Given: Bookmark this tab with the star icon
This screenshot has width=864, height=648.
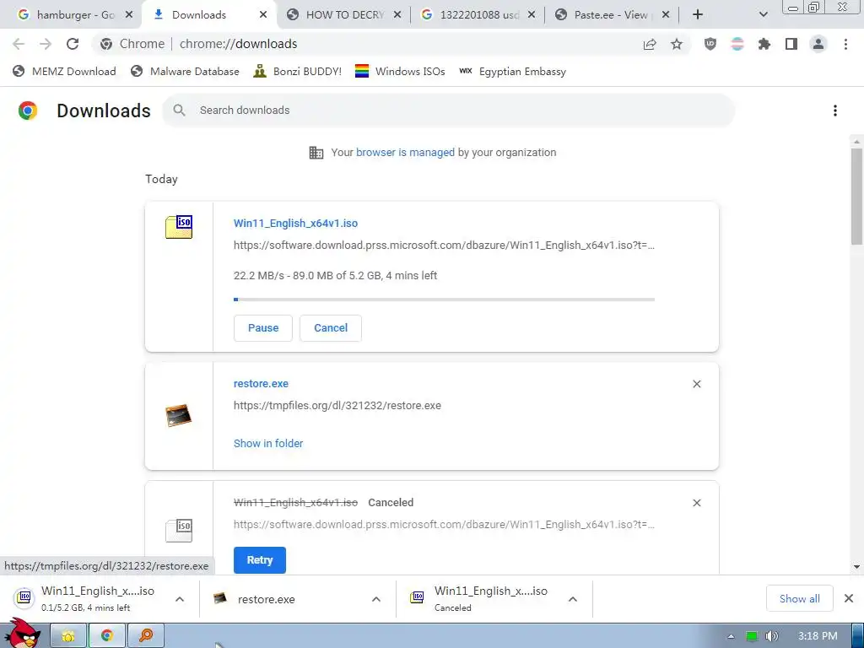Looking at the screenshot, I should 677,44.
